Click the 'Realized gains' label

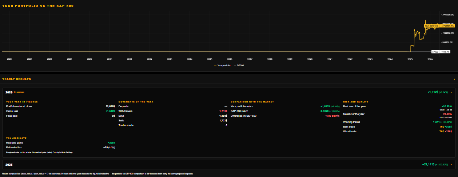point(15,143)
